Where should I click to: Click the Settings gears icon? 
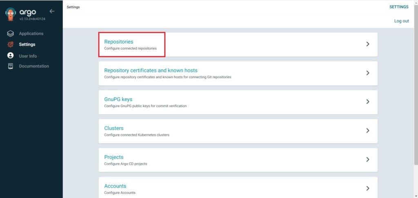pyautogui.click(x=10, y=44)
